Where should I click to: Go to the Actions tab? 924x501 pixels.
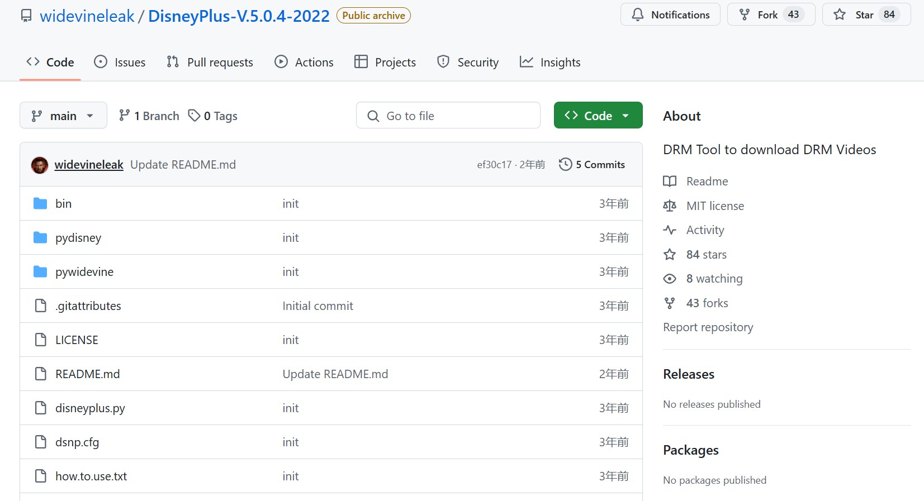pos(304,62)
